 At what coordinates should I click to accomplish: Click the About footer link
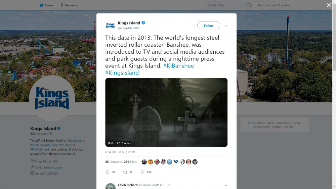tap(270, 123)
